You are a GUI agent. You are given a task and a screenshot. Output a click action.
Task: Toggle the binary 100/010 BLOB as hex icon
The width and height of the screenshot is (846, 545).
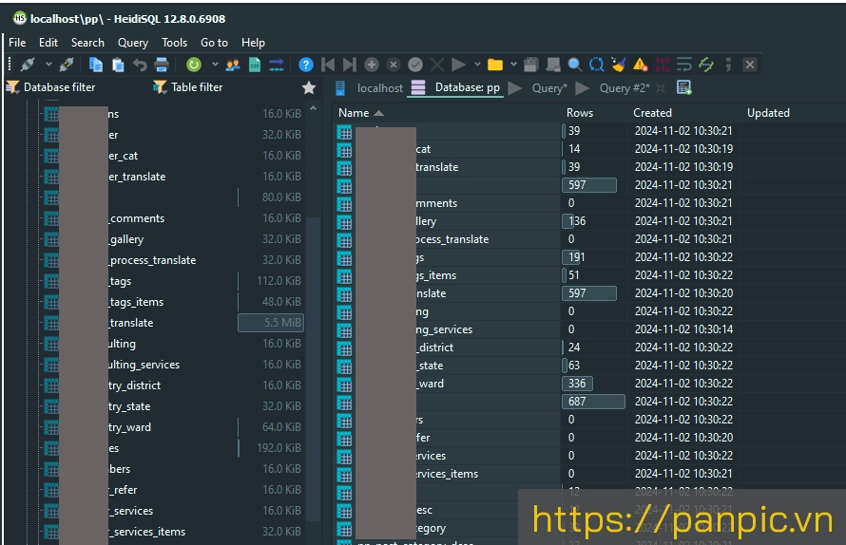point(663,65)
